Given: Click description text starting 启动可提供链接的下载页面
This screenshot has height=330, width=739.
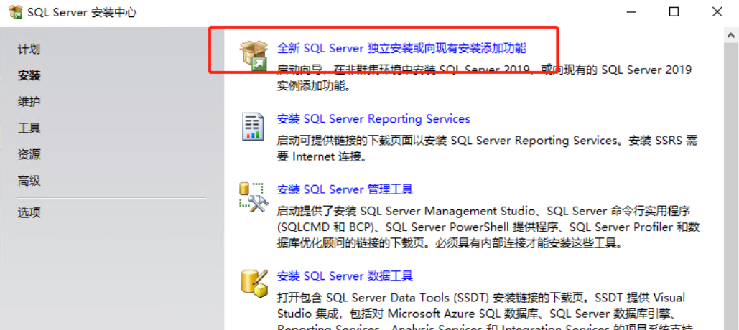Looking at the screenshot, I should pos(488,148).
